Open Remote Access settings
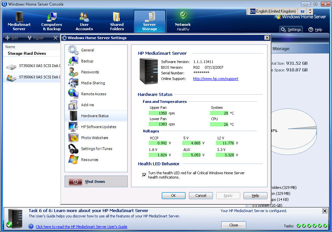The width and height of the screenshot is (332, 232). [x=96, y=94]
